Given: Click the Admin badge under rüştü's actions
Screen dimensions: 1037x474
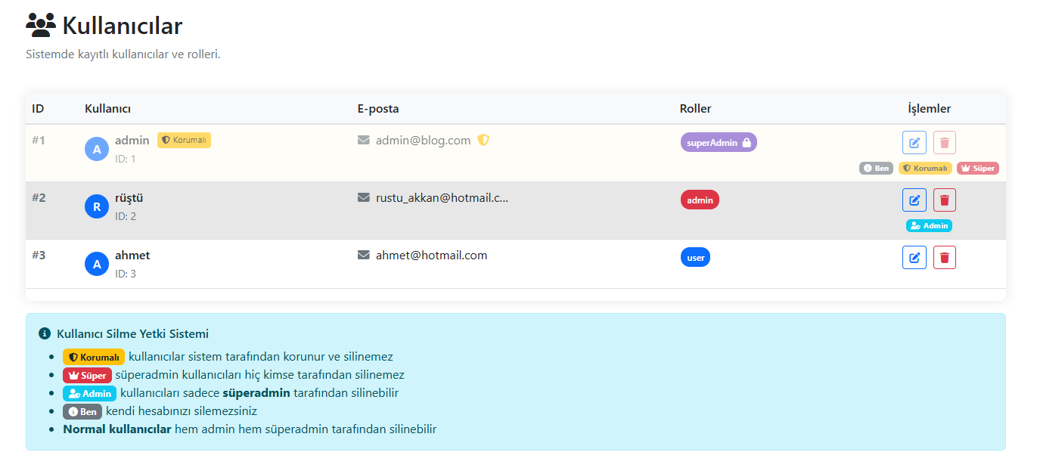Looking at the screenshot, I should (929, 225).
